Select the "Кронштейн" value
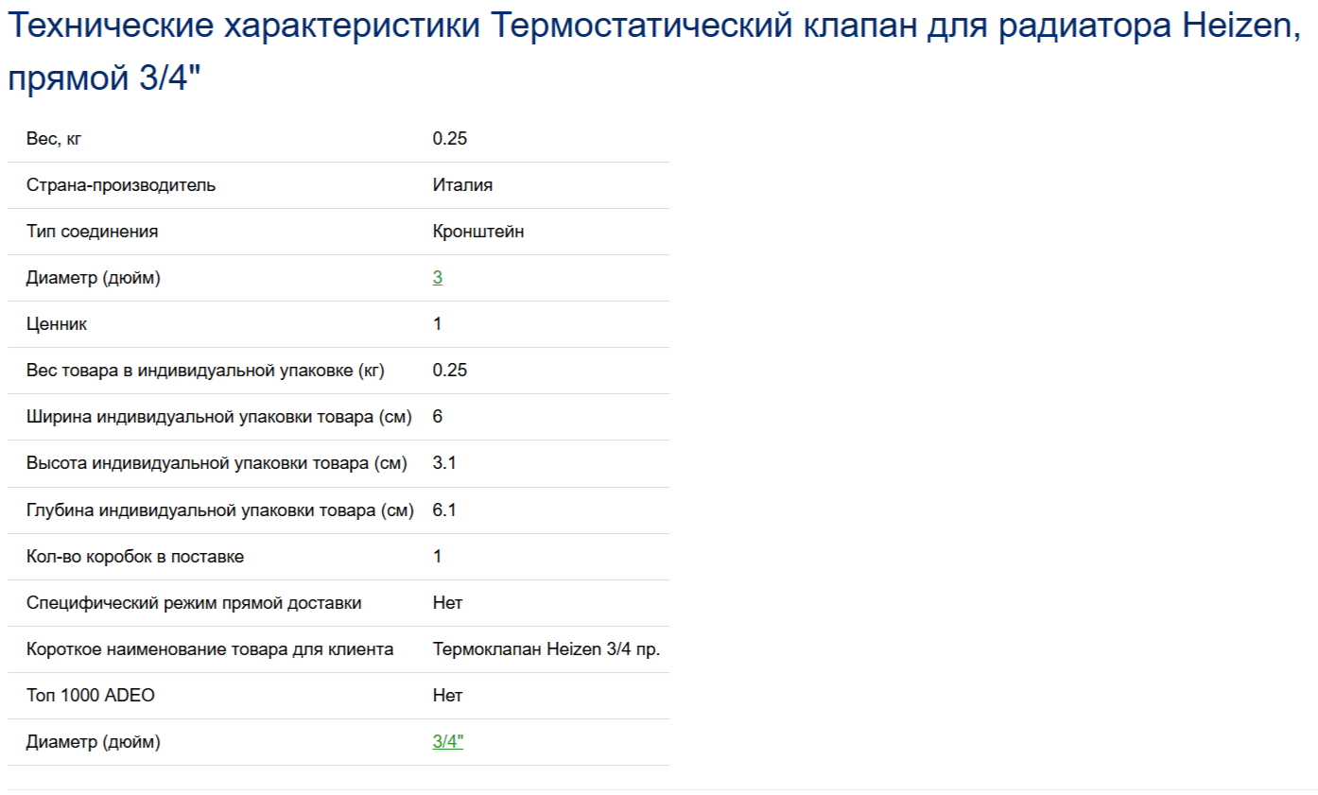The width and height of the screenshot is (1318, 795). [x=478, y=232]
